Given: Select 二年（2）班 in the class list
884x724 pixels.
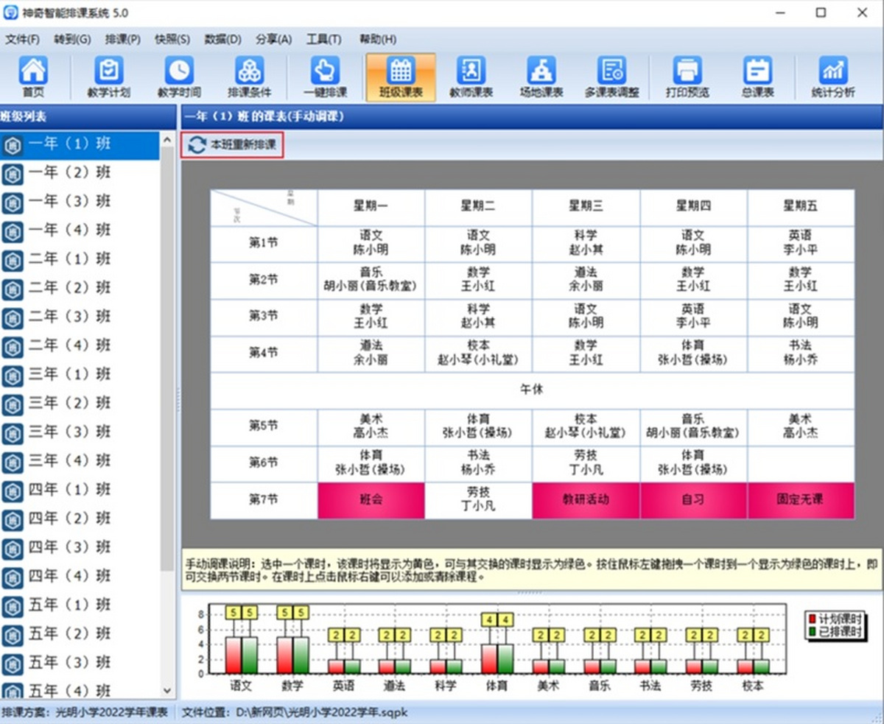Looking at the screenshot, I should pos(80,289).
